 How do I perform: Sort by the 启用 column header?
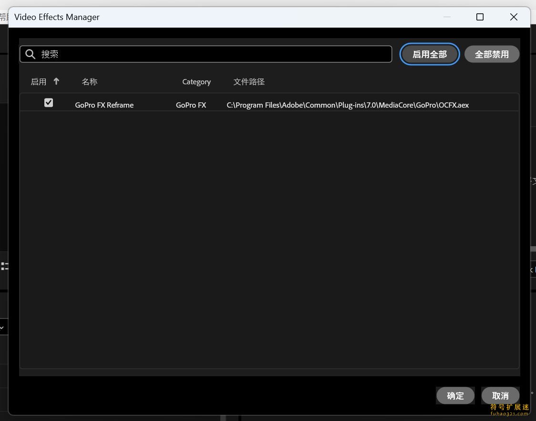[x=38, y=81]
